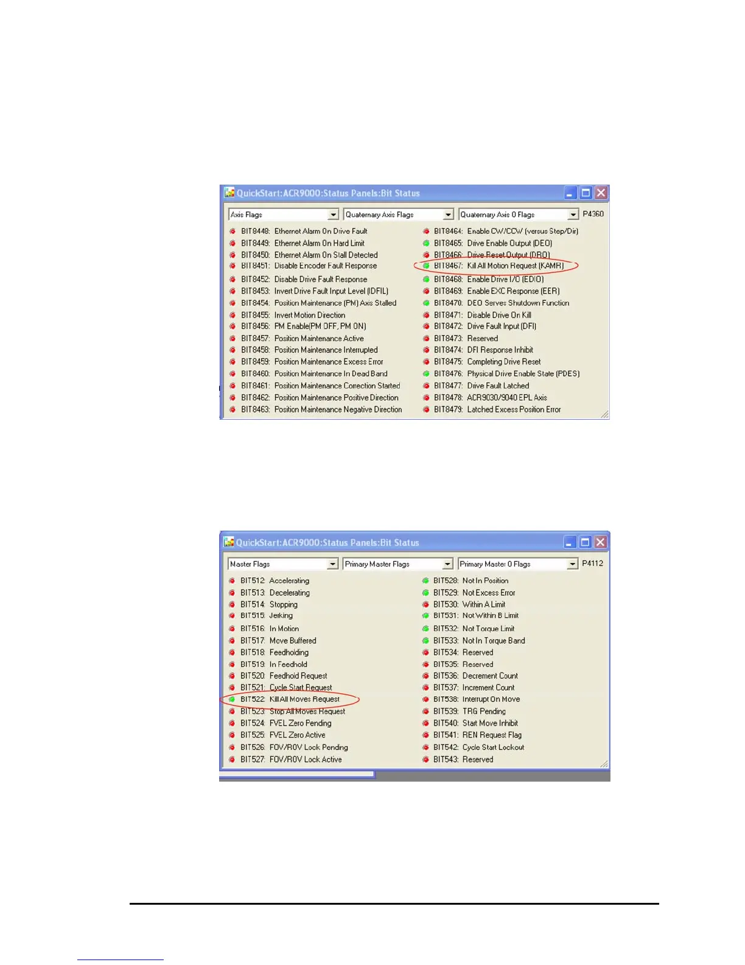Image resolution: width=745 pixels, height=965 pixels.
Task: Select text 'BIT541: REN Request Flag'
Action: point(477,735)
